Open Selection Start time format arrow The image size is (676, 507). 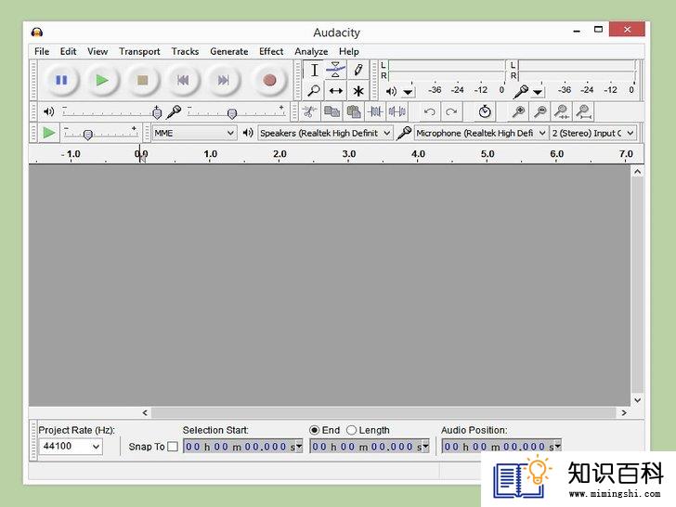(x=299, y=446)
